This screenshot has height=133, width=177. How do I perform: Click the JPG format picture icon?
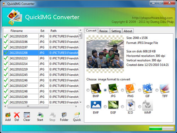tap(113, 88)
